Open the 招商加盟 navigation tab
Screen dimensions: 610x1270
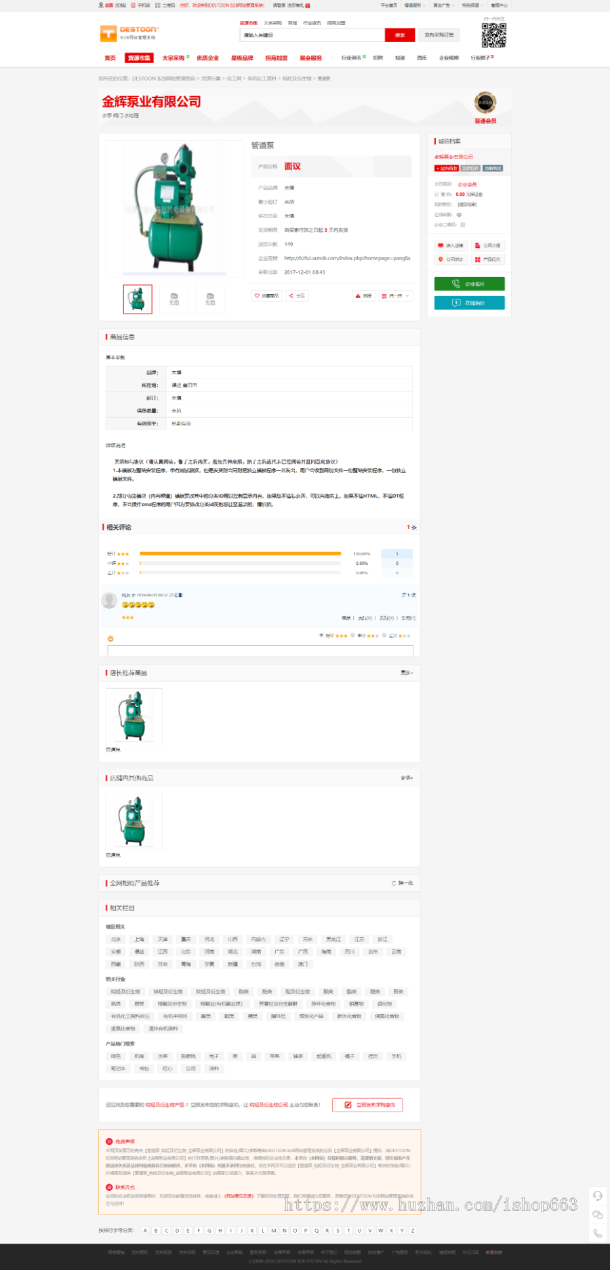(276, 58)
